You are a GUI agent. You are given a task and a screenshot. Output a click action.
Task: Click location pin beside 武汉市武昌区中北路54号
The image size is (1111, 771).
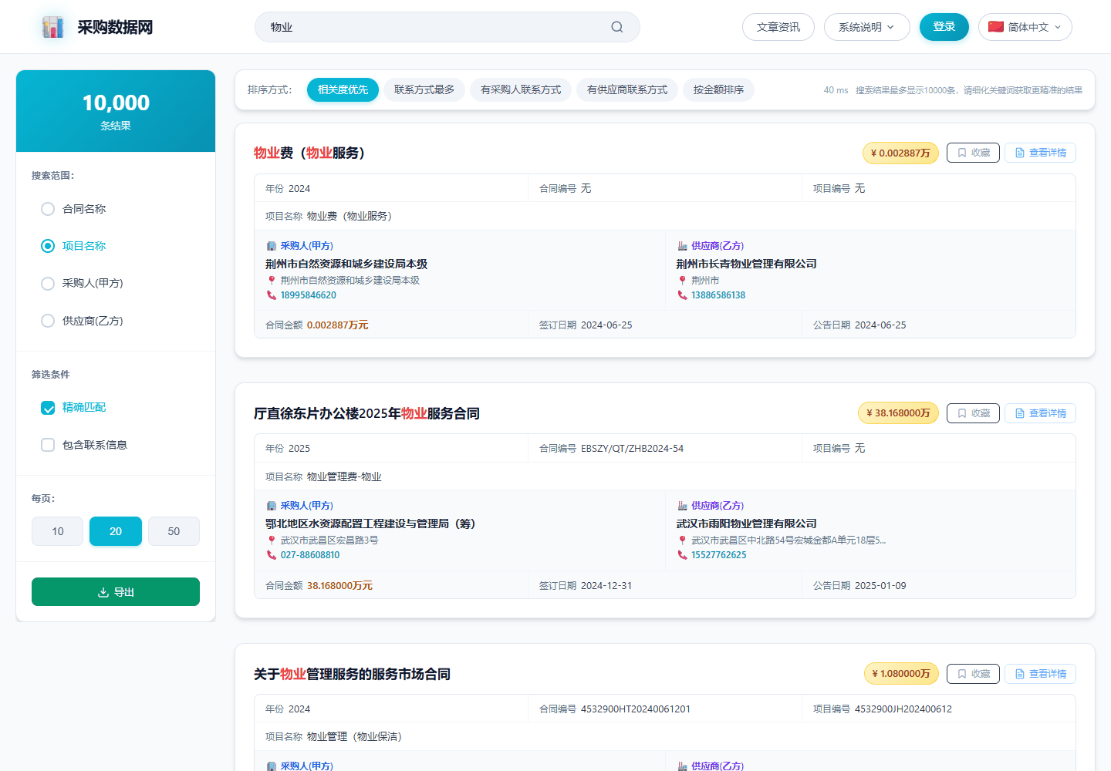682,540
